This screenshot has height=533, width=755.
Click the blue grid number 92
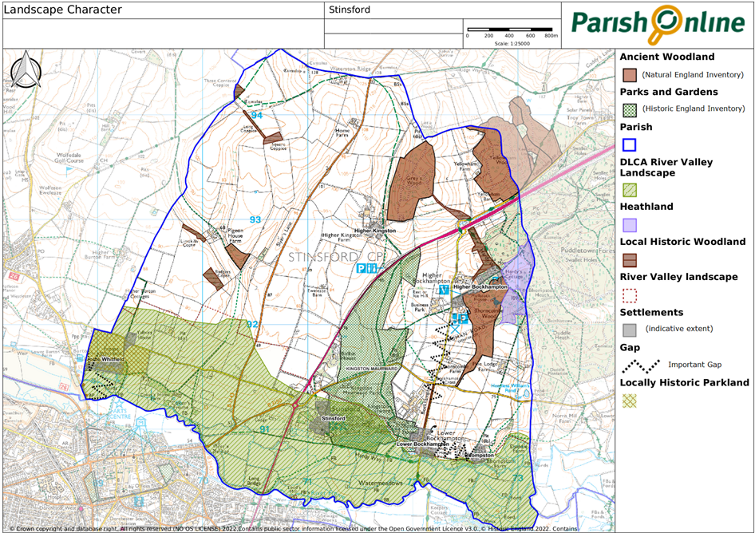point(252,325)
